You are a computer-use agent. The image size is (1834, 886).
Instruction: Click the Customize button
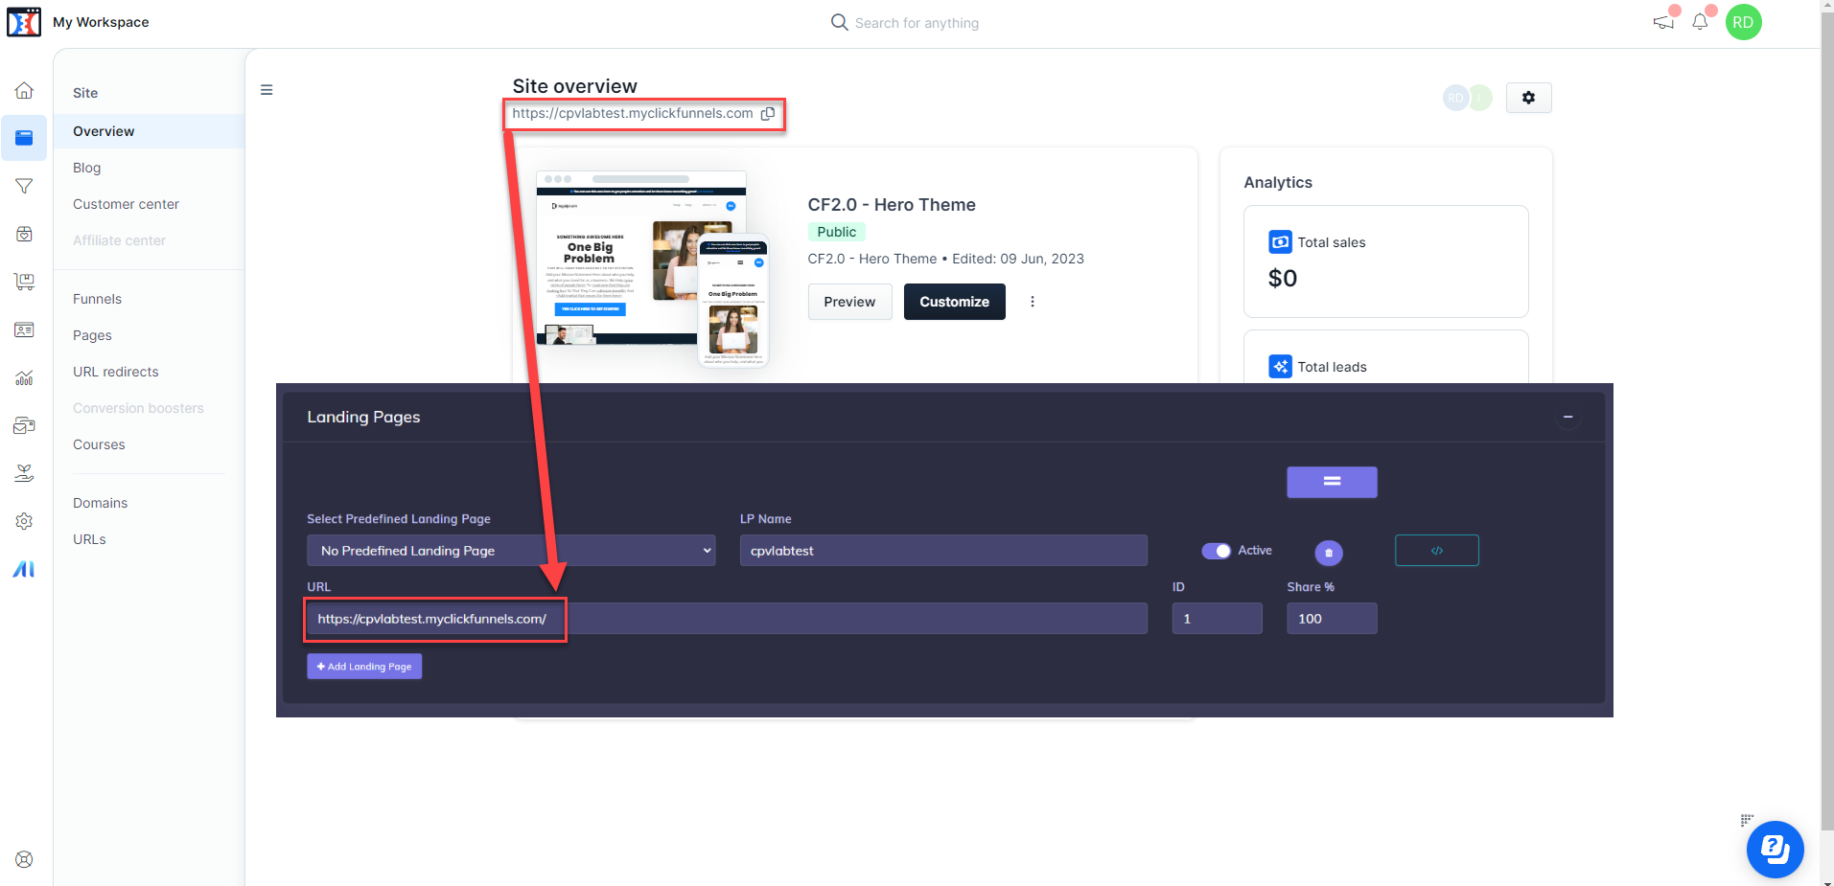[x=954, y=302]
